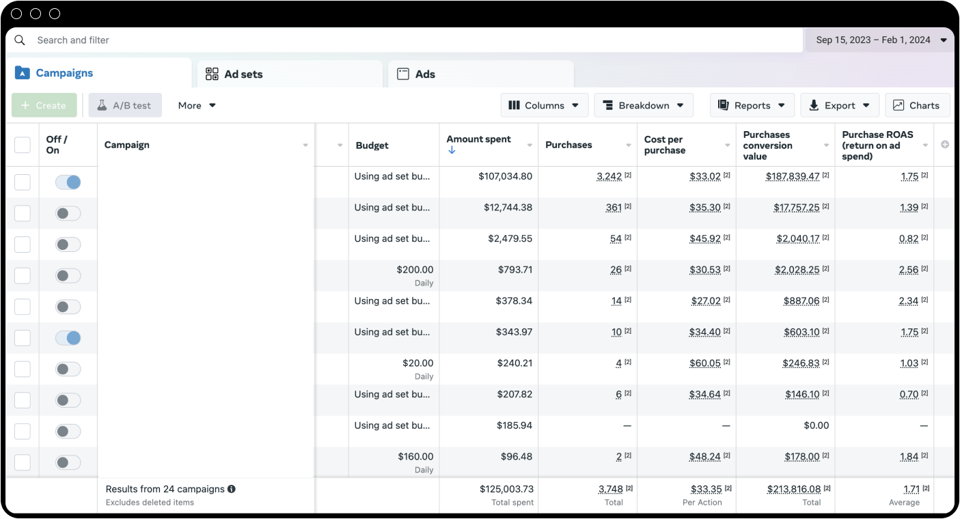Image resolution: width=960 pixels, height=519 pixels.
Task: Click the $33.35 Per Action total
Action: tap(706, 489)
